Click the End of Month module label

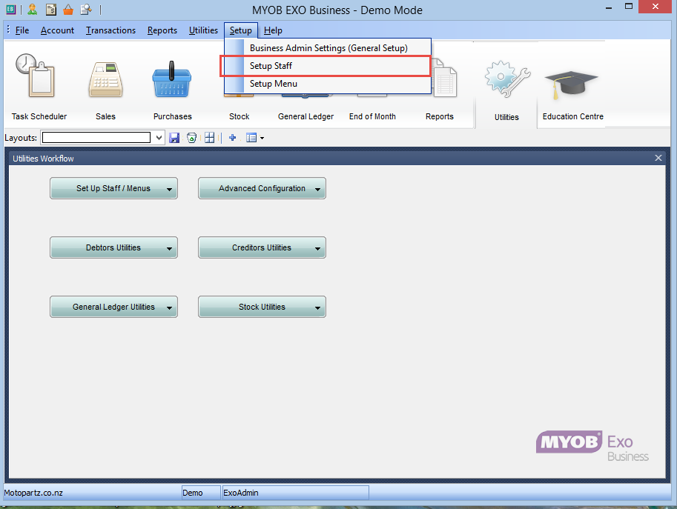(x=372, y=116)
